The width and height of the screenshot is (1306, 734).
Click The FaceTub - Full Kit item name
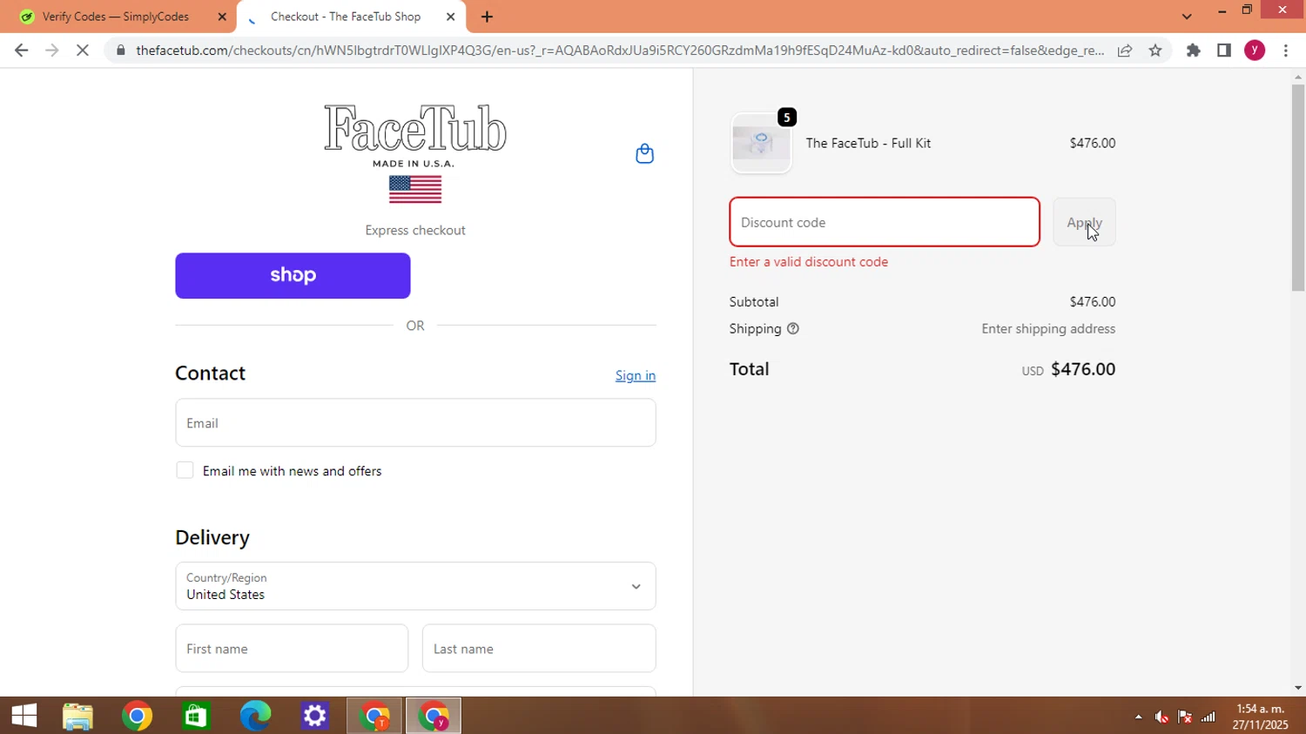tap(868, 143)
